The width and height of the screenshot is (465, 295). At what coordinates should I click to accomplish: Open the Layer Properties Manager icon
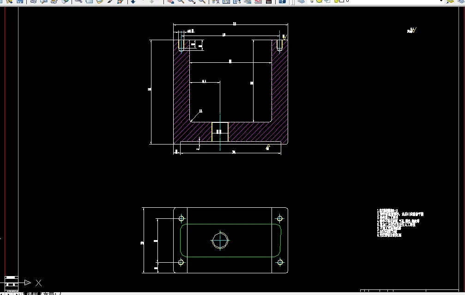coord(301,1)
